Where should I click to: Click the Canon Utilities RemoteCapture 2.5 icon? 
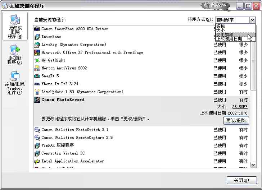pyautogui.click(x=37, y=138)
